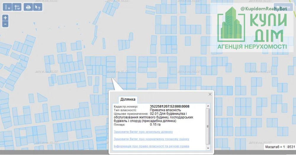Select the Ділянка tab
This screenshot has height=155, width=296.
coord(128,99)
